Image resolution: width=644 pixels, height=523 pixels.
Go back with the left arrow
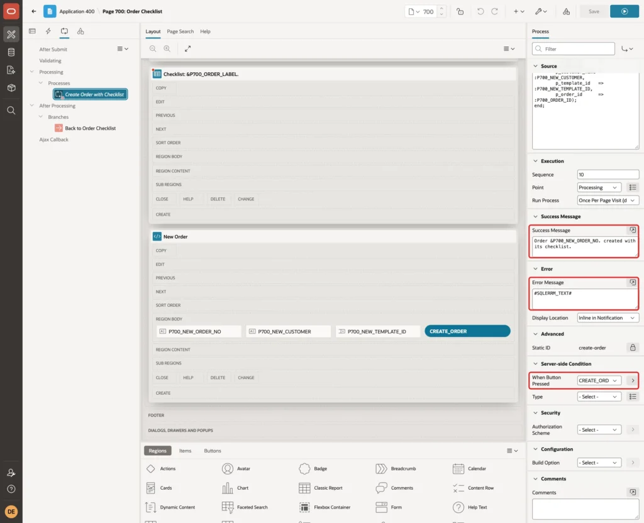point(34,11)
